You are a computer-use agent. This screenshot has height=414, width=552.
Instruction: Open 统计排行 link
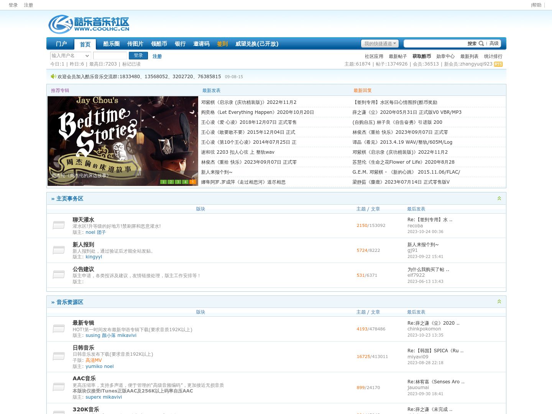(493, 56)
